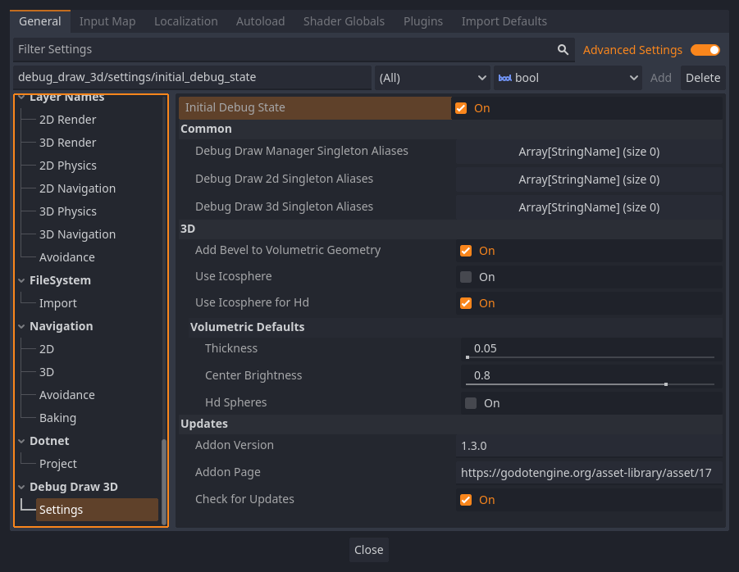
Task: Open the Shader Globals tab
Action: click(344, 21)
